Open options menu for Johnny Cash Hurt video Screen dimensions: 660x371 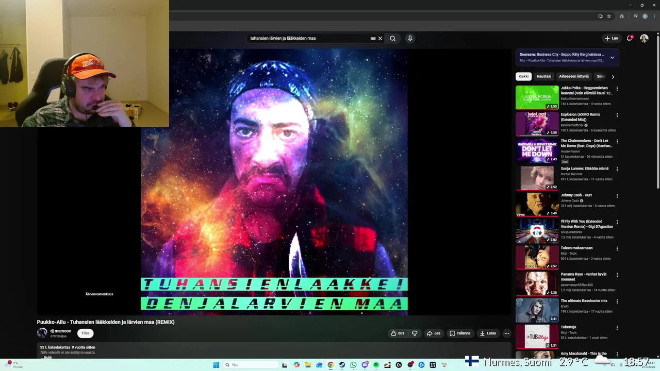617,196
